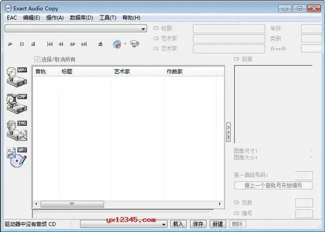The height and width of the screenshot is (232, 325).
Task: Open the EAC menu
Action: click(x=12, y=18)
